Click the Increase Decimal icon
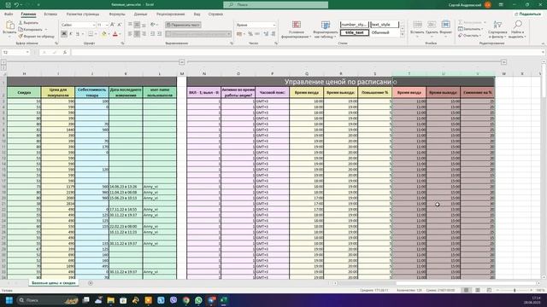 coord(266,34)
